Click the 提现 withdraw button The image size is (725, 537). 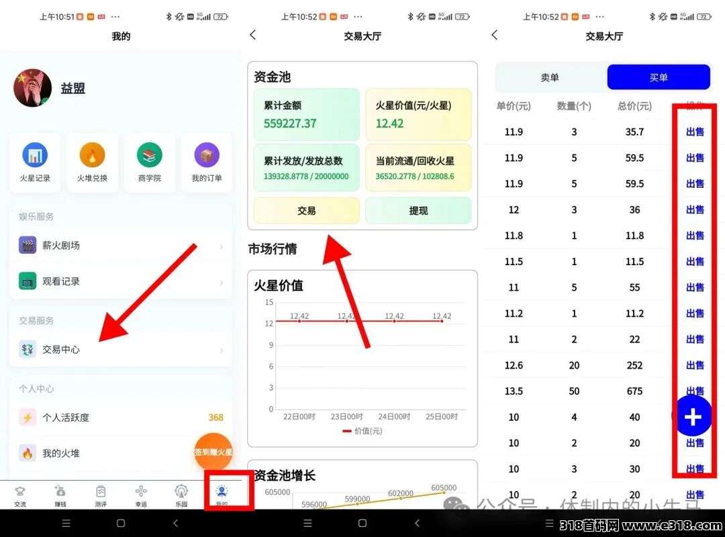pos(418,210)
